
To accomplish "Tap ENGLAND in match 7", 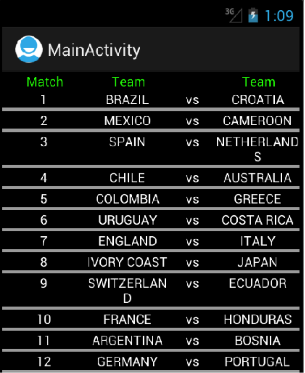I will tap(128, 241).
